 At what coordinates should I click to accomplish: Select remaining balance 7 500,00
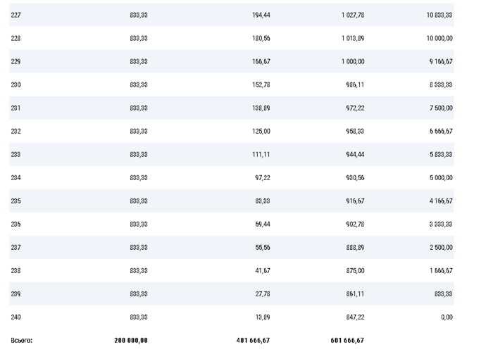point(441,108)
